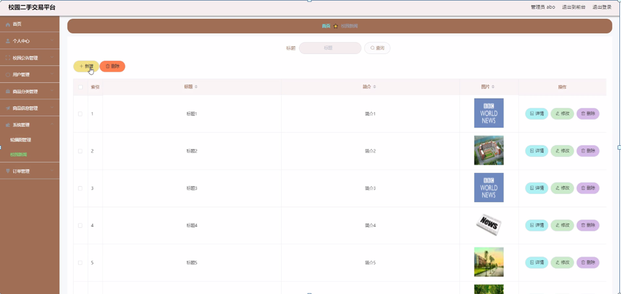Check the checkbox for row 标题5
This screenshot has height=294, width=621.
(x=80, y=263)
